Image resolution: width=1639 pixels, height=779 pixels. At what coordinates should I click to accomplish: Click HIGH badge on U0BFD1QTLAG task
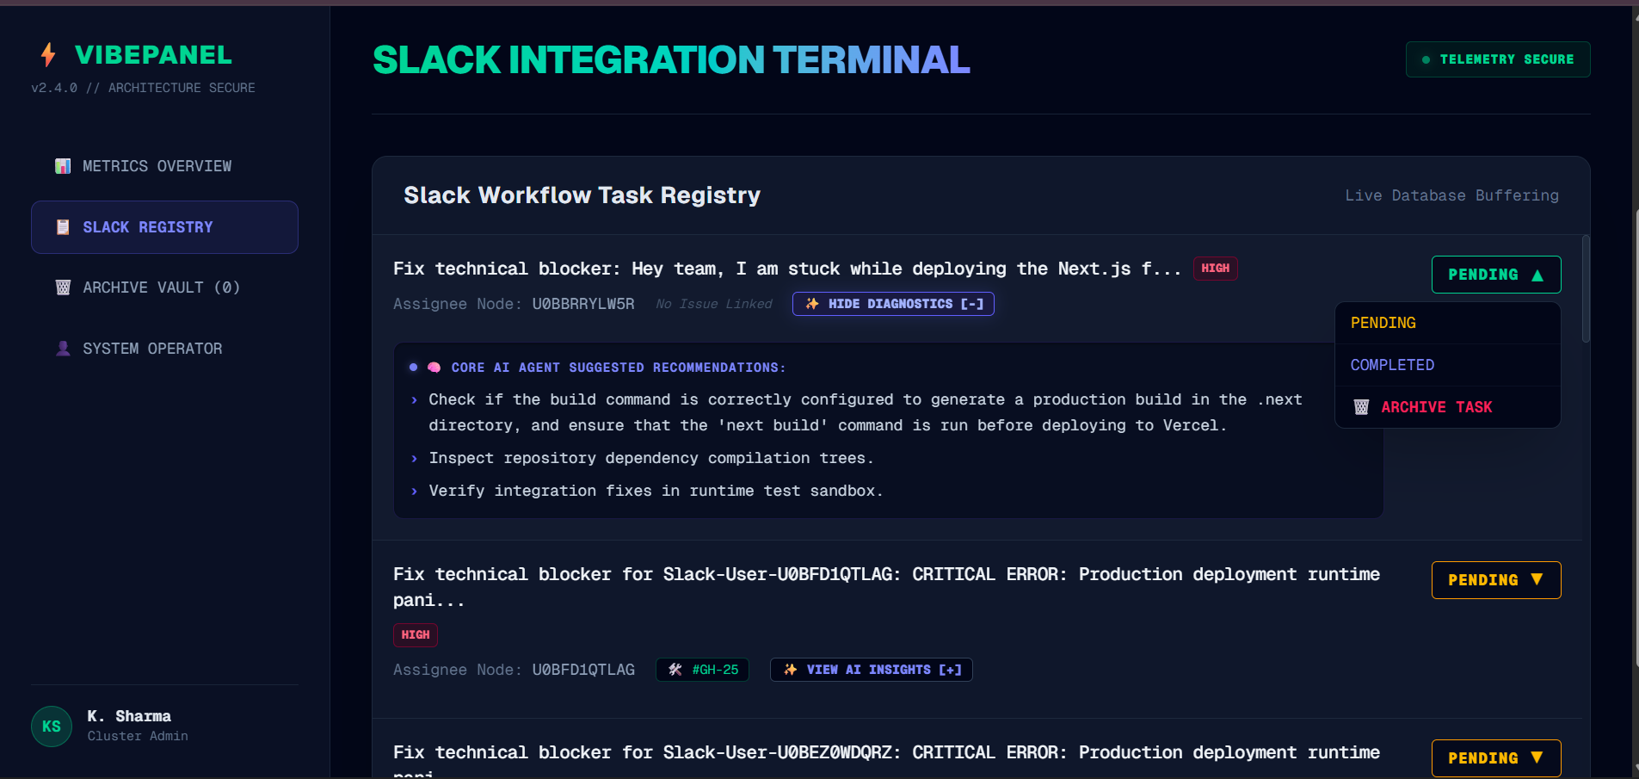[x=416, y=635]
